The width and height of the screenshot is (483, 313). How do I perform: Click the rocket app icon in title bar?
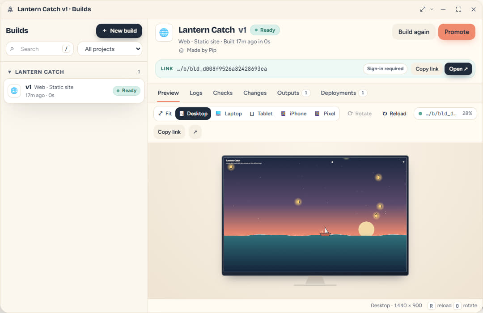pyautogui.click(x=10, y=9)
